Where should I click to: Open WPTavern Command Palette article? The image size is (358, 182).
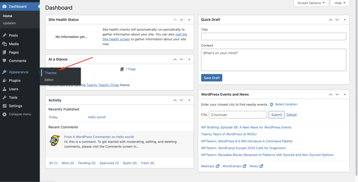point(246,141)
